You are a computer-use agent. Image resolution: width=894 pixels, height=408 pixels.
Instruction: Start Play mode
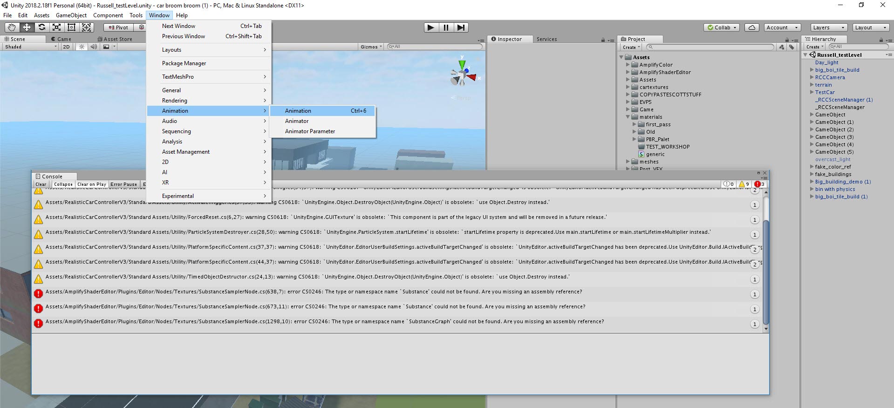[431, 27]
